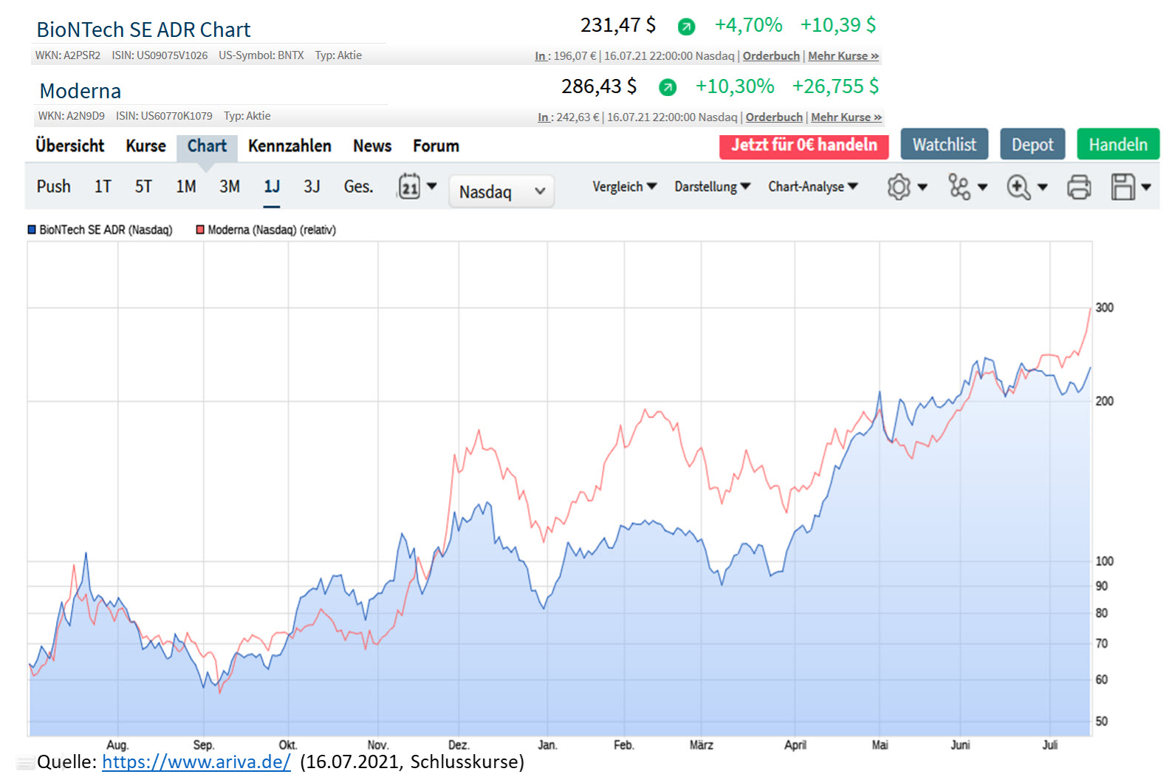Click the 300 y-axis label
The width and height of the screenshot is (1169, 777).
[1104, 307]
